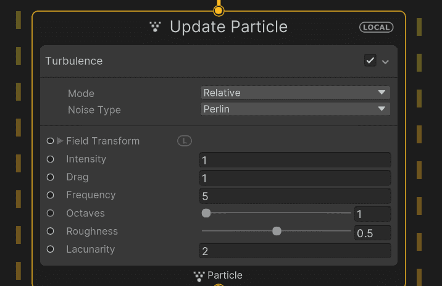Click the Update Particle context icon
This screenshot has height=286, width=442.
click(155, 27)
